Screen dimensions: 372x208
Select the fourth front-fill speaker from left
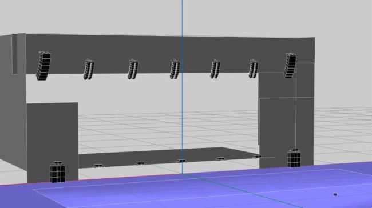pyautogui.click(x=221, y=158)
